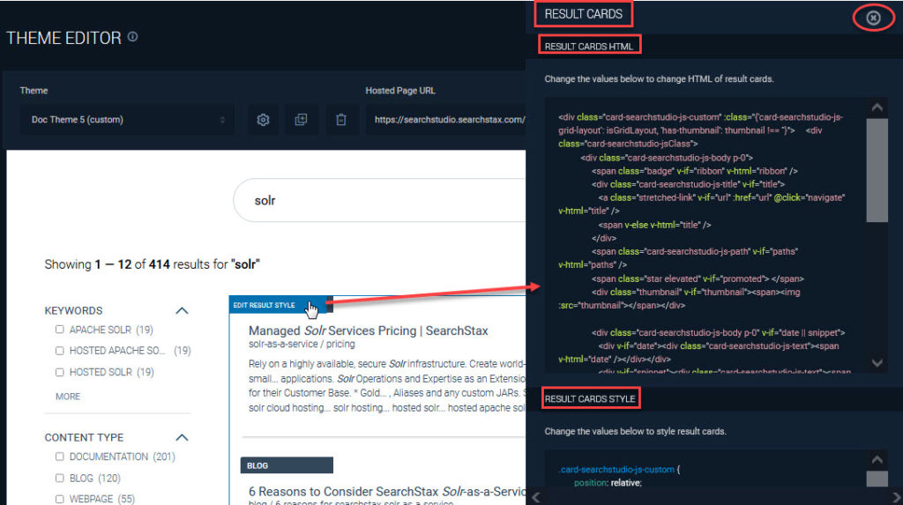This screenshot has height=505, width=903.
Task: Open 6 Reasons to Consider SearchStax result
Action: 387,491
